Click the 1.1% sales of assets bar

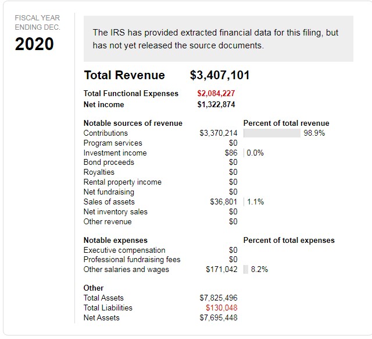coord(245,202)
